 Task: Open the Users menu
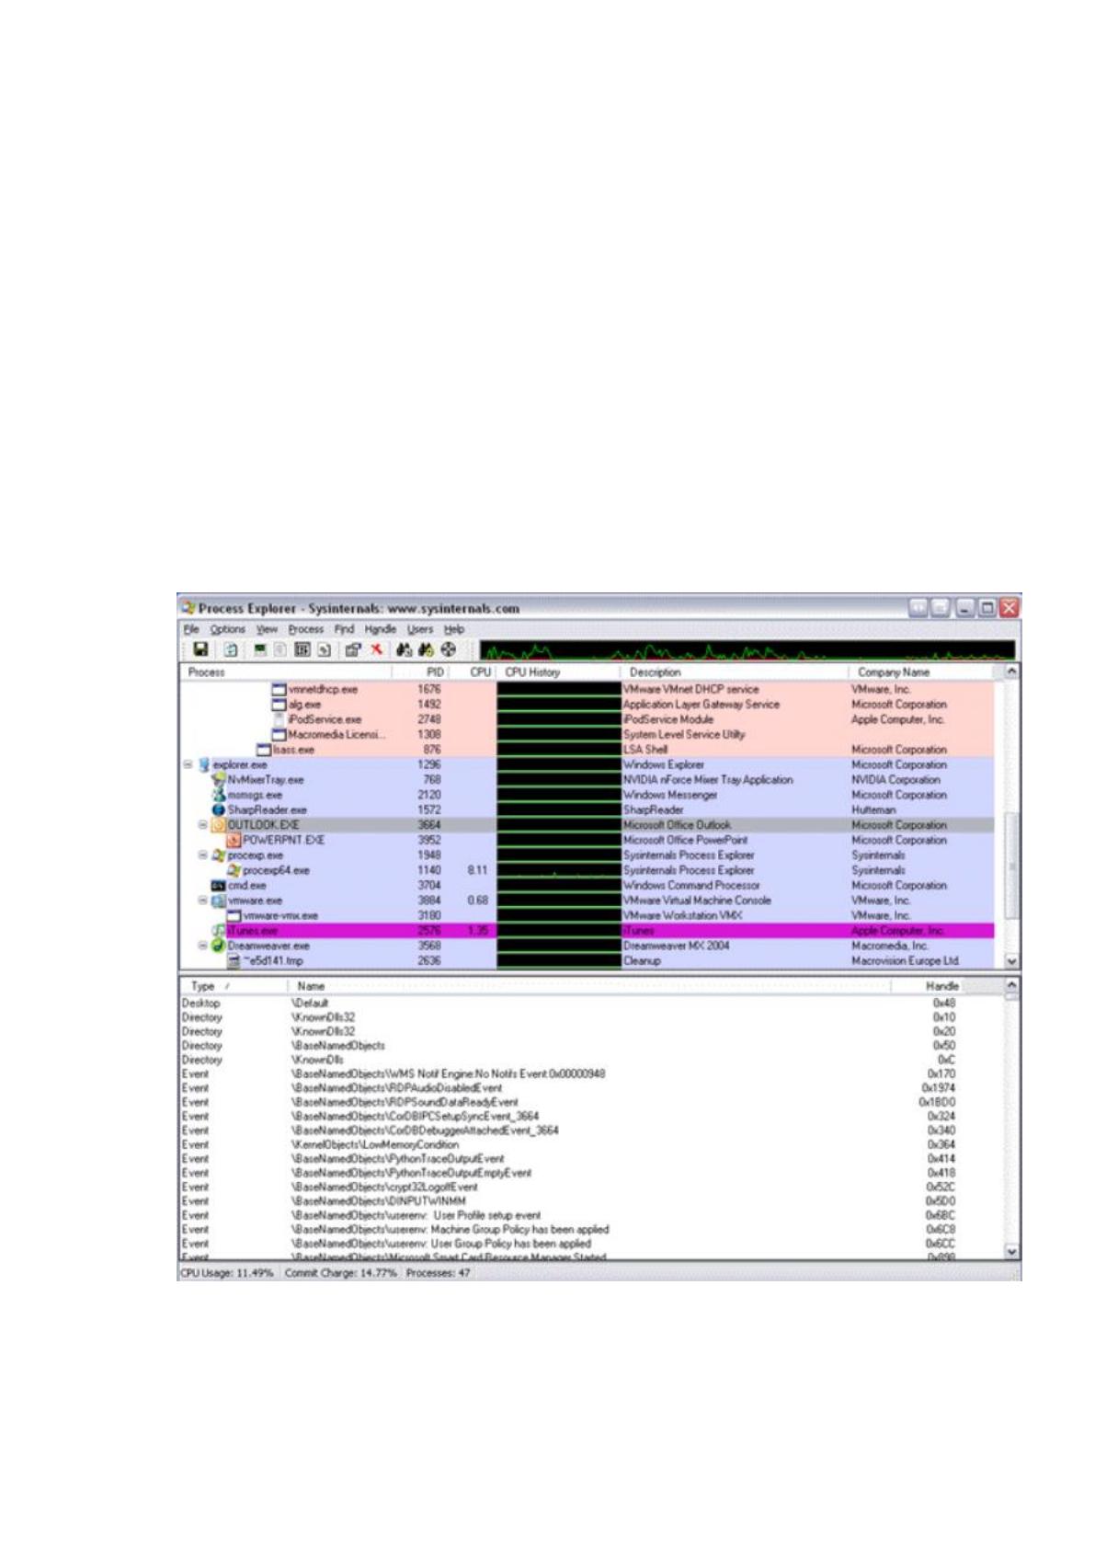[420, 629]
